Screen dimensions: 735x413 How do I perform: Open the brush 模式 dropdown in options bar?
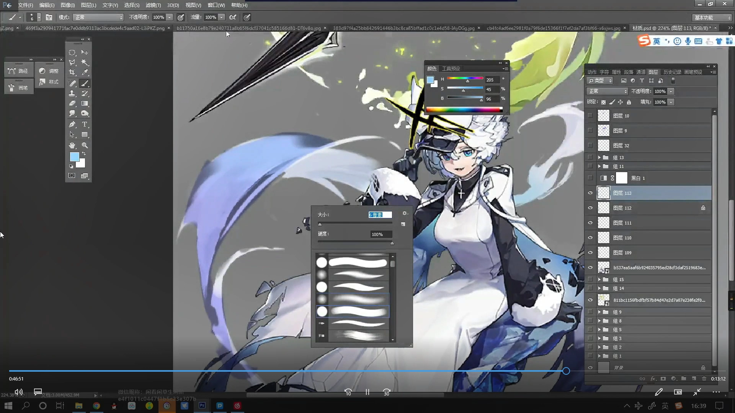pos(98,17)
